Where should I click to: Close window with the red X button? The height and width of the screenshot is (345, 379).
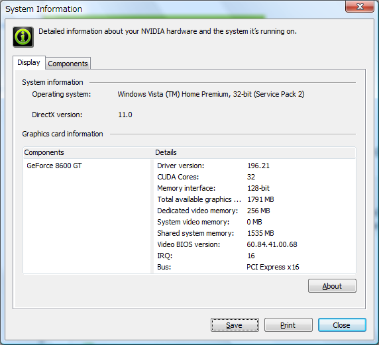click(360, 6)
